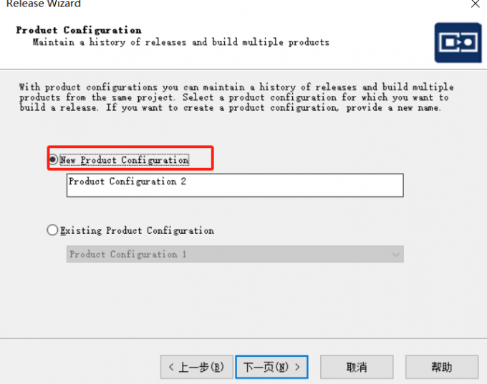The height and width of the screenshot is (384, 487).
Task: Click the bold Product Configuration heading
Action: tap(79, 30)
